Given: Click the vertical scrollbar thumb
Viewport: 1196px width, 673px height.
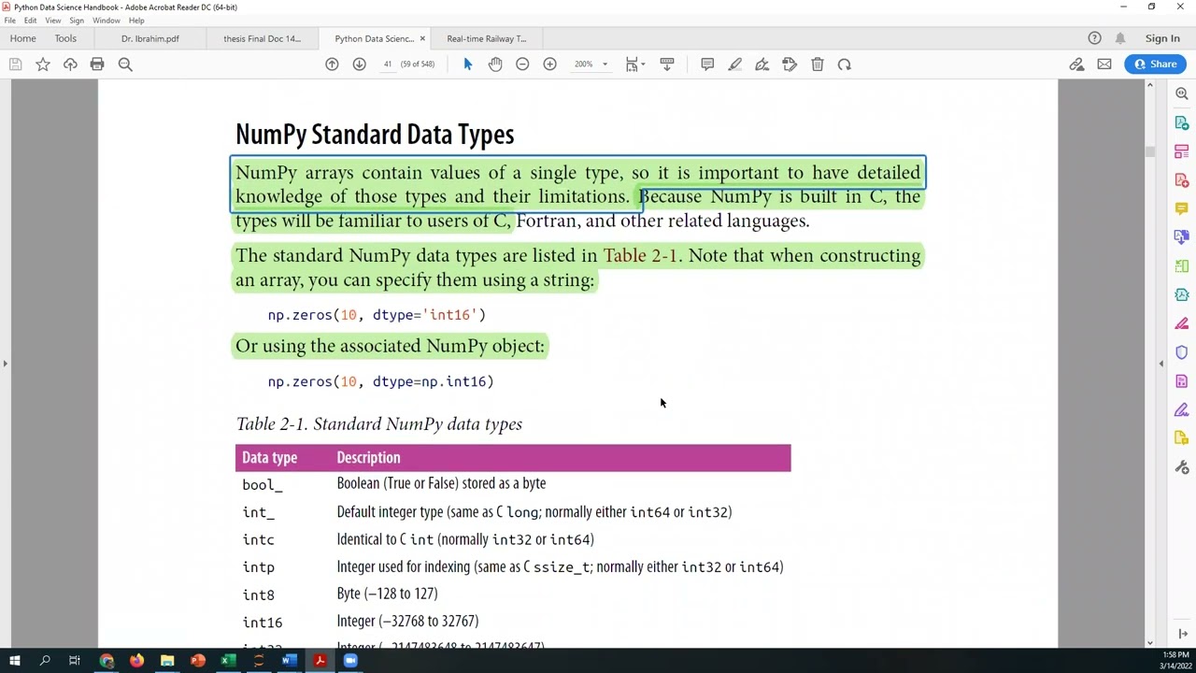Looking at the screenshot, I should point(1150,151).
